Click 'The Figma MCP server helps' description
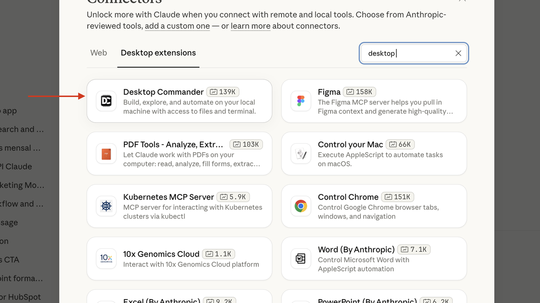The width and height of the screenshot is (540, 303). click(x=385, y=107)
